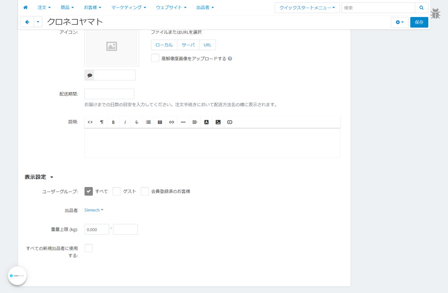Open the お客様 menu
Viewport: 448px width, 293px height.
tap(93, 8)
